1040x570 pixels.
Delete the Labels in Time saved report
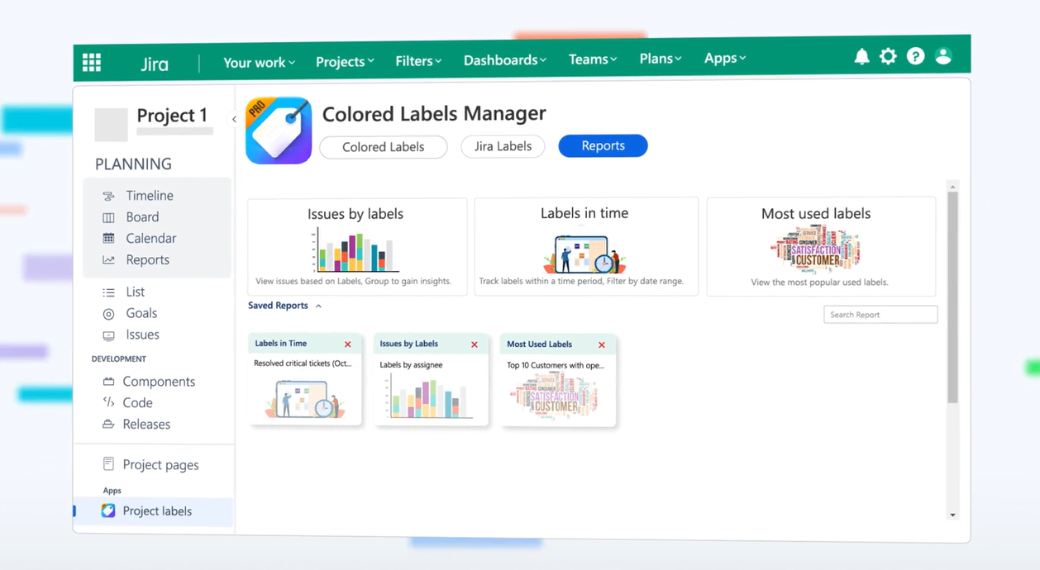[x=348, y=344]
